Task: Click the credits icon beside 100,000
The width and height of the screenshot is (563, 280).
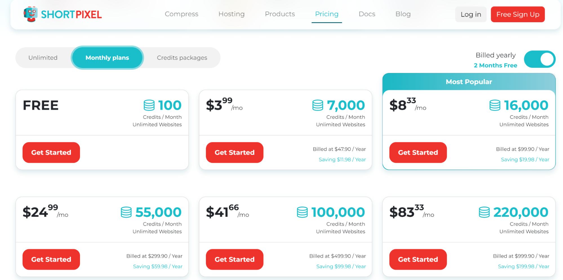Action: click(302, 212)
